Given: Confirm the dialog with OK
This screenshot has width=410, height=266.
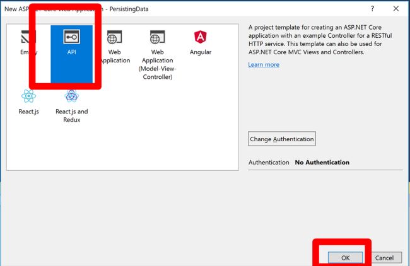Looking at the screenshot, I should point(345,258).
